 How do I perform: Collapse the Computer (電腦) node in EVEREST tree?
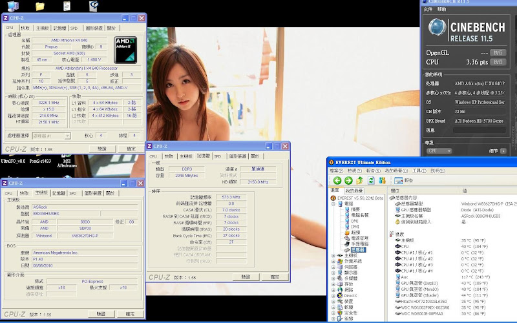(333, 203)
